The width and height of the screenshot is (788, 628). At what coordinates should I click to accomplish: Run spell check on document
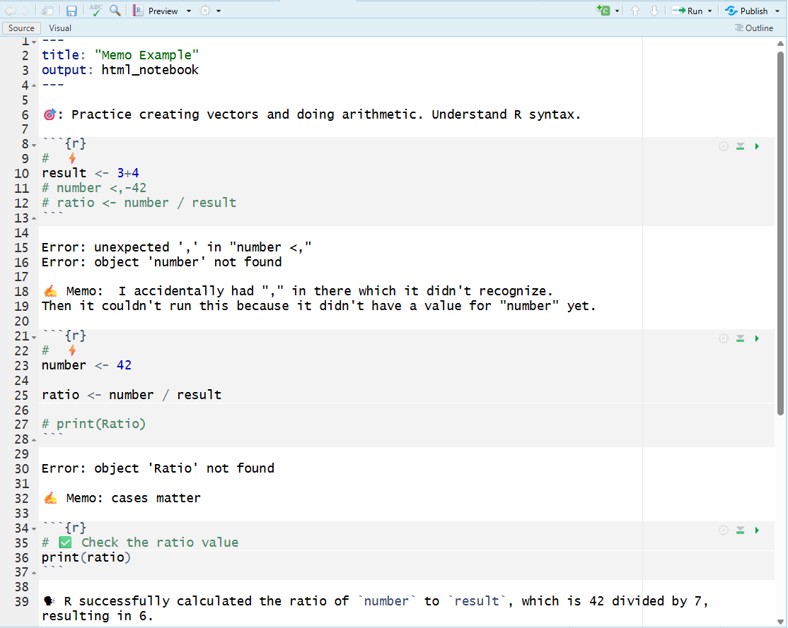point(95,10)
